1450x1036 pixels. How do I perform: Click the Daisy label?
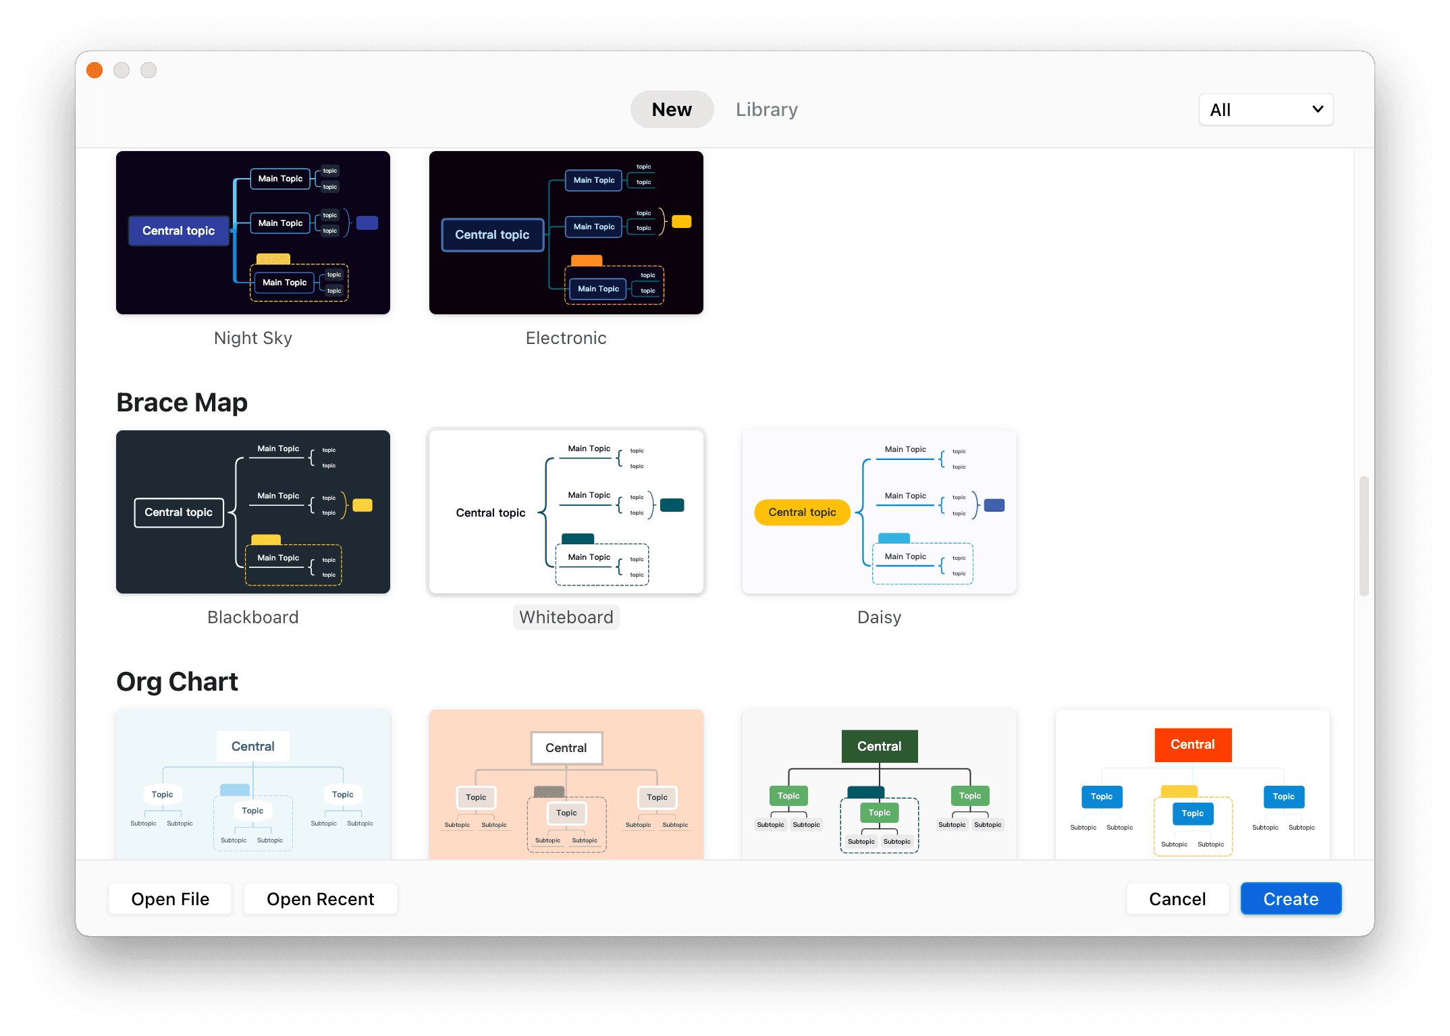(x=880, y=617)
